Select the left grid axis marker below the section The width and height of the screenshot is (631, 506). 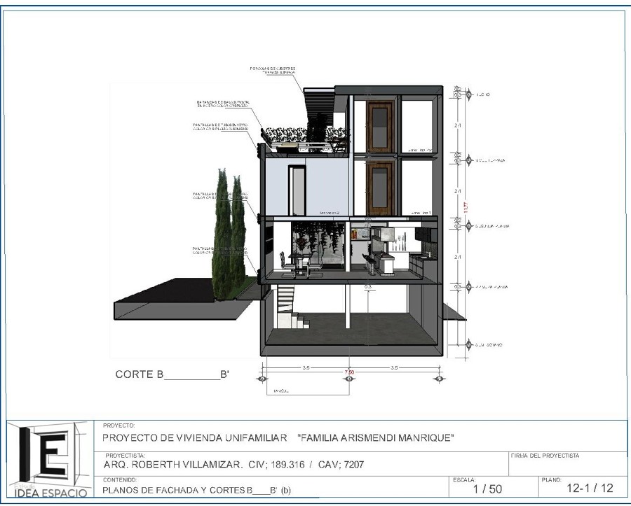[262, 379]
